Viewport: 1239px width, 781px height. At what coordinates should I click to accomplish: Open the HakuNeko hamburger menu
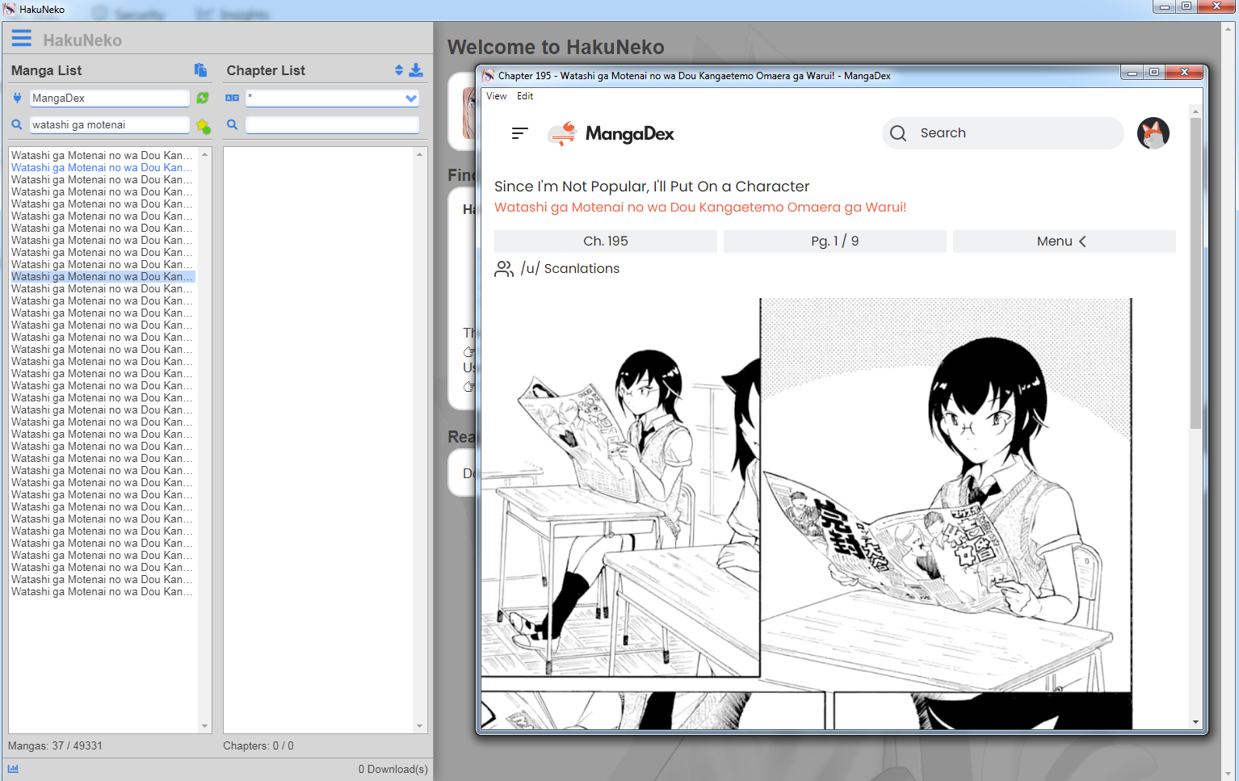(x=21, y=39)
